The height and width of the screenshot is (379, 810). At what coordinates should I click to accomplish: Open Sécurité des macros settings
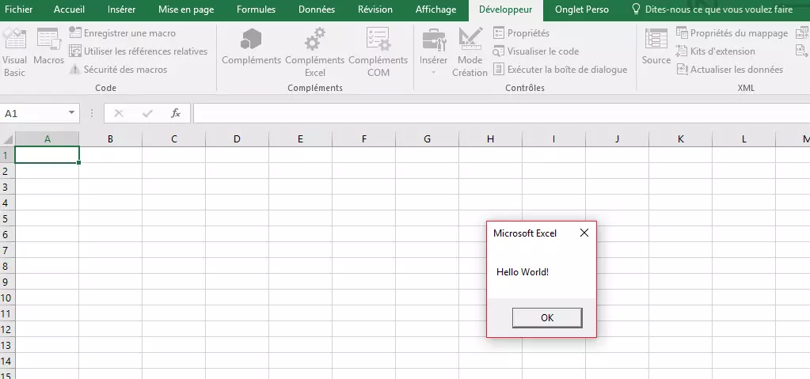pyautogui.click(x=118, y=69)
